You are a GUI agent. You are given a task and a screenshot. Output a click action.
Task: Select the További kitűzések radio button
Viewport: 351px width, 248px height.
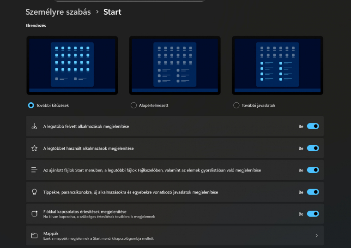31,106
